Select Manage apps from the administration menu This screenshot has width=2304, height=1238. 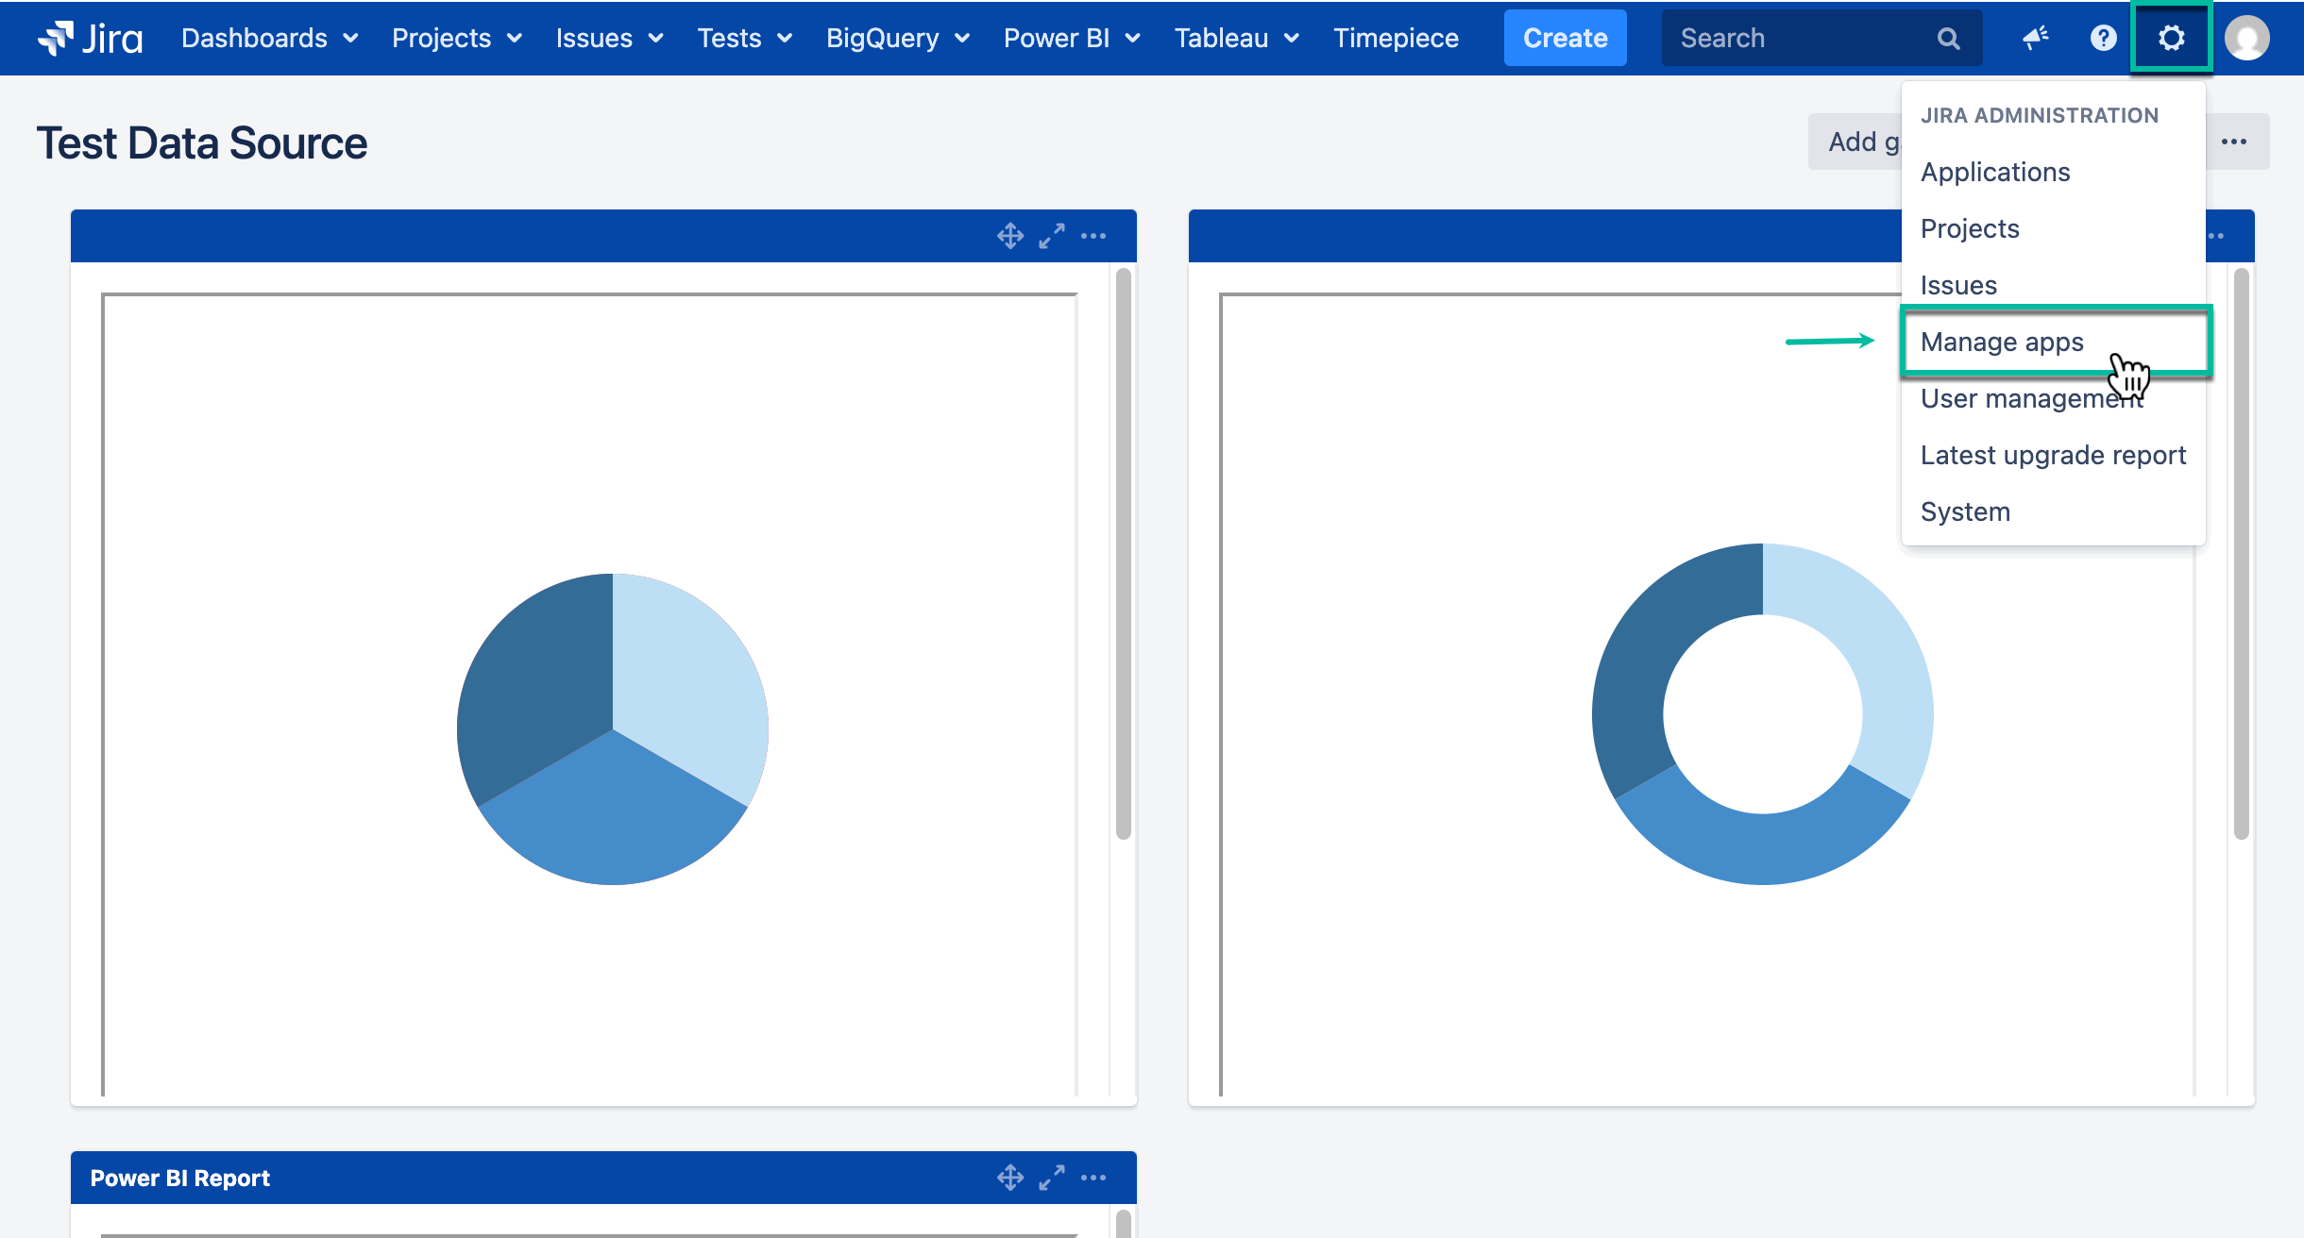(2002, 342)
